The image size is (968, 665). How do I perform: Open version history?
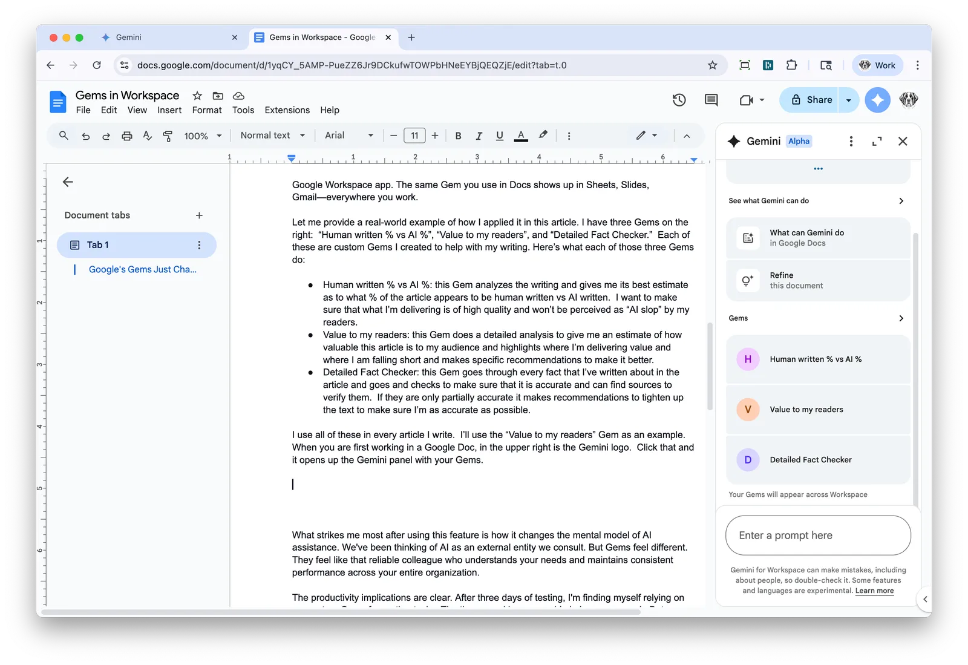[679, 100]
